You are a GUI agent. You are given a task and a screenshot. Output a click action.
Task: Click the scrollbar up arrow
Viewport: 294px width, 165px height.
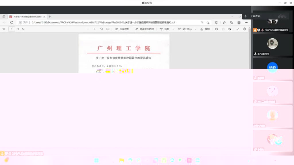pos(249,27)
